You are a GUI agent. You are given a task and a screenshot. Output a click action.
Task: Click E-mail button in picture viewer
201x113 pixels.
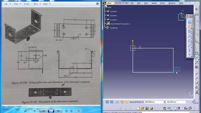(26, 4)
